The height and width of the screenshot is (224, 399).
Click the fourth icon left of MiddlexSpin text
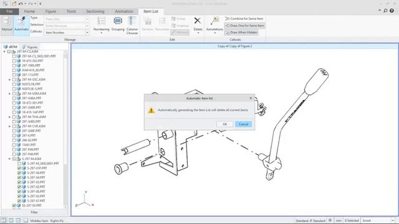pyautogui.click(x=26, y=220)
